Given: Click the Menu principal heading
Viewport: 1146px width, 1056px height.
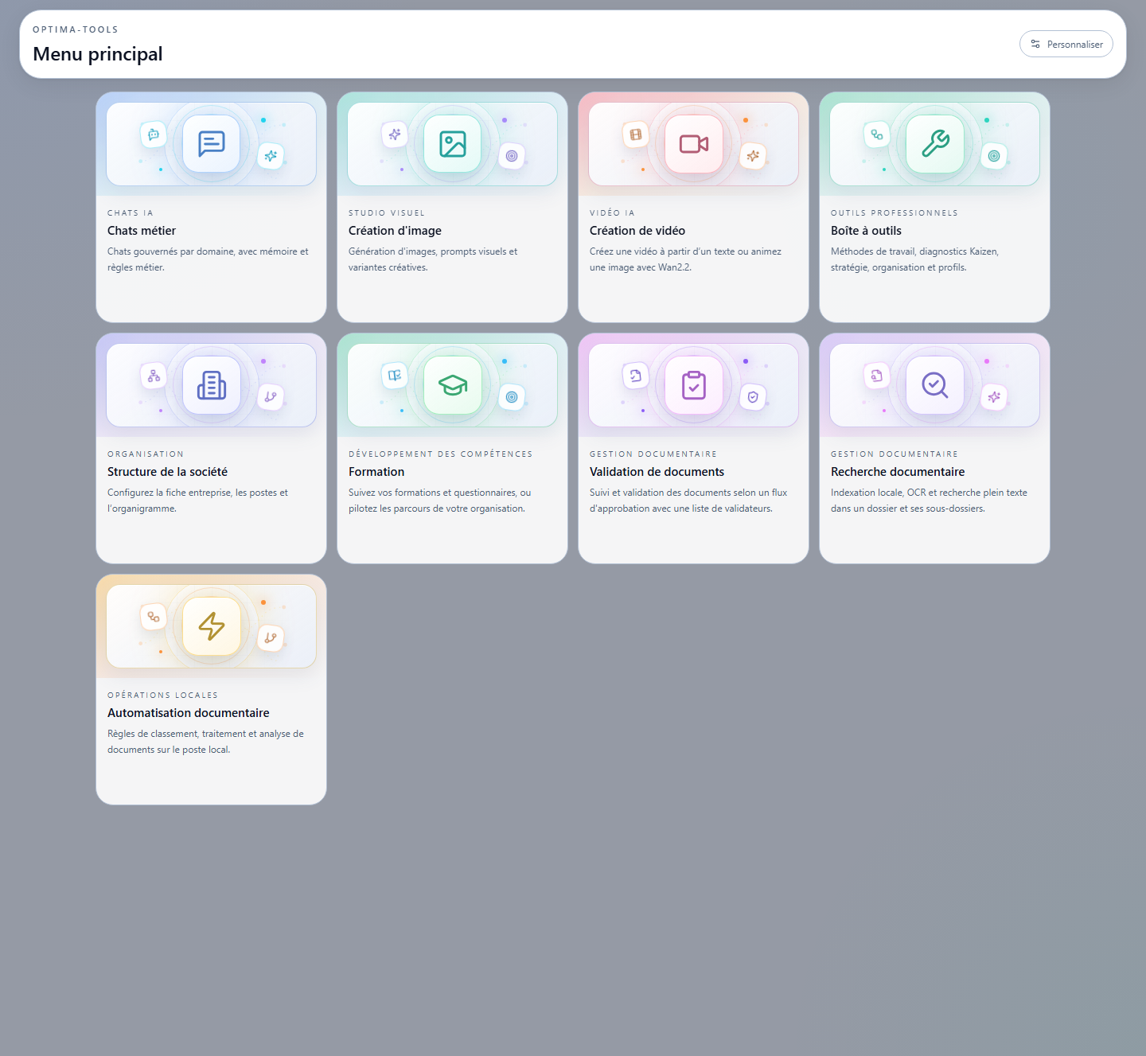Looking at the screenshot, I should click(x=98, y=54).
